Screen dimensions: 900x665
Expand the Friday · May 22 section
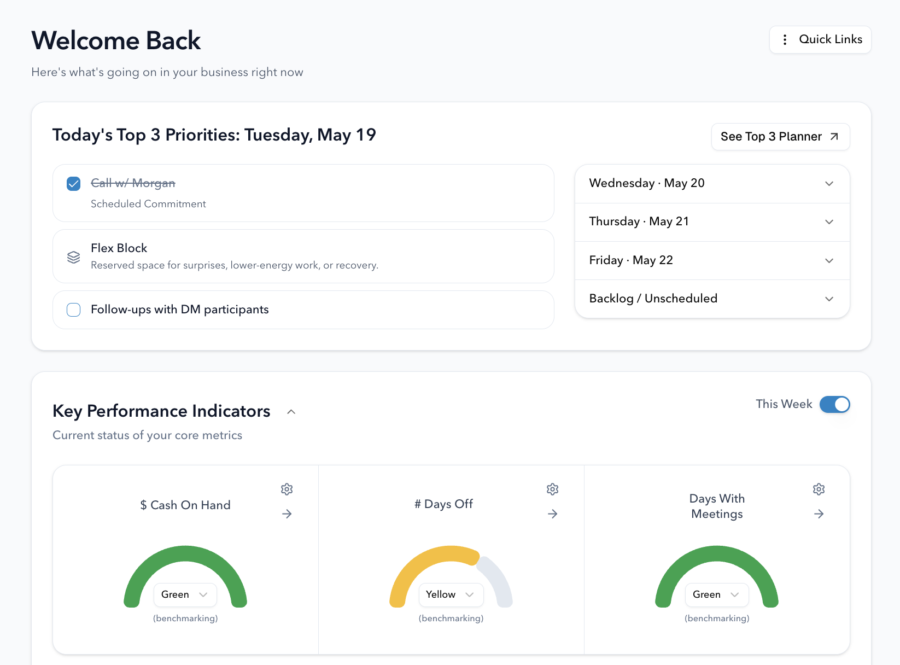tap(712, 260)
